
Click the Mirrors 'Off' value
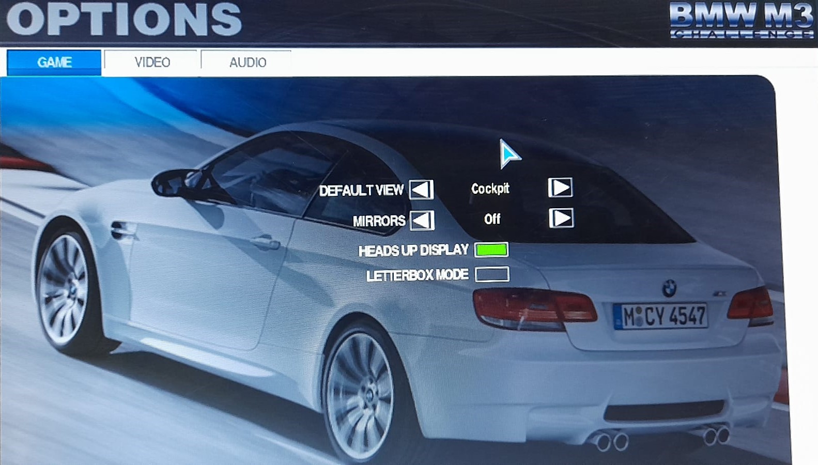[x=492, y=219]
